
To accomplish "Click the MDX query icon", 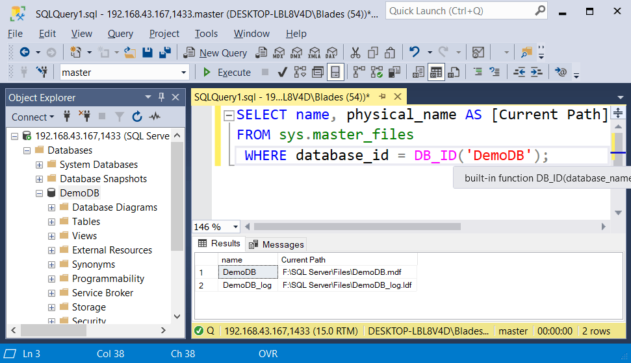I will pos(279,53).
